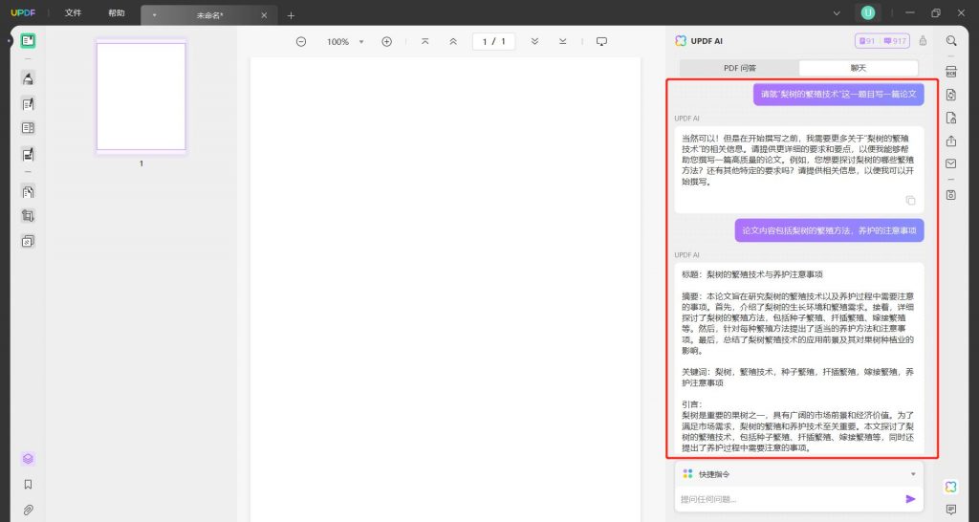
Task: Zoom out with the minus button
Action: tap(301, 42)
